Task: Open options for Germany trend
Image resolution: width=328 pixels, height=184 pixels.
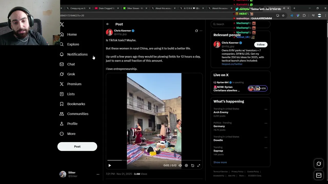Action: point(266,123)
